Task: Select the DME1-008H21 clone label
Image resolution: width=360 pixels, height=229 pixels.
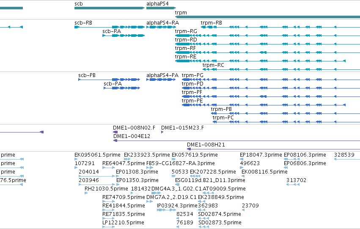Action: [206, 145]
